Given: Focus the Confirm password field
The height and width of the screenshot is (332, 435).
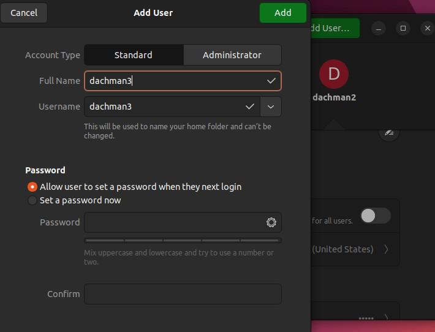Looking at the screenshot, I should [183, 294].
